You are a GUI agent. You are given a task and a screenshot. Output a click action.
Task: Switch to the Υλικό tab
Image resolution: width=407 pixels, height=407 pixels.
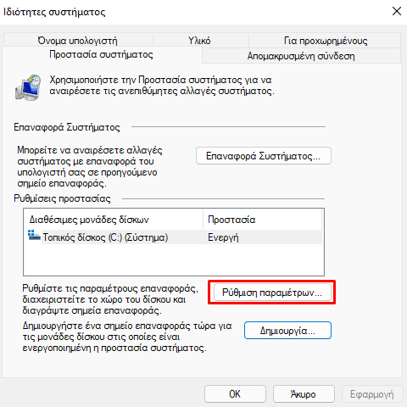(x=199, y=41)
